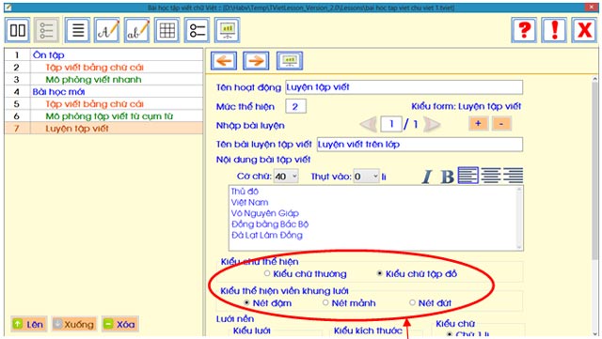
Task: Click the Tên hoạt động input field
Action: (404, 87)
